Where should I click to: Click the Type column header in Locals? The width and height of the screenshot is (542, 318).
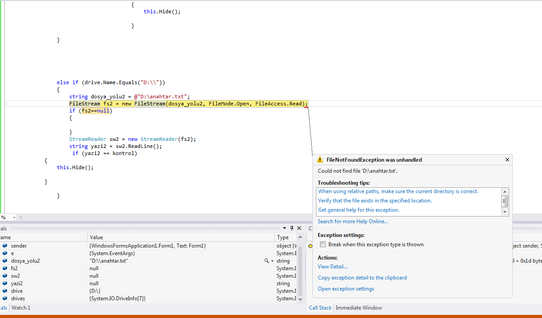(x=286, y=237)
